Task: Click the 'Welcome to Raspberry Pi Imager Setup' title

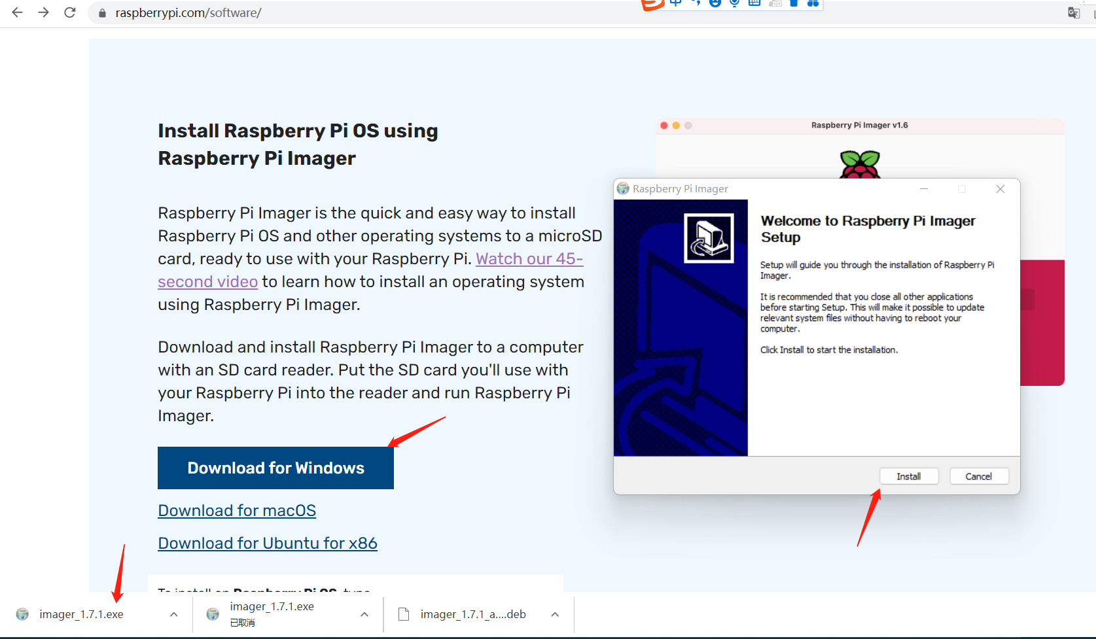Action: tap(868, 229)
